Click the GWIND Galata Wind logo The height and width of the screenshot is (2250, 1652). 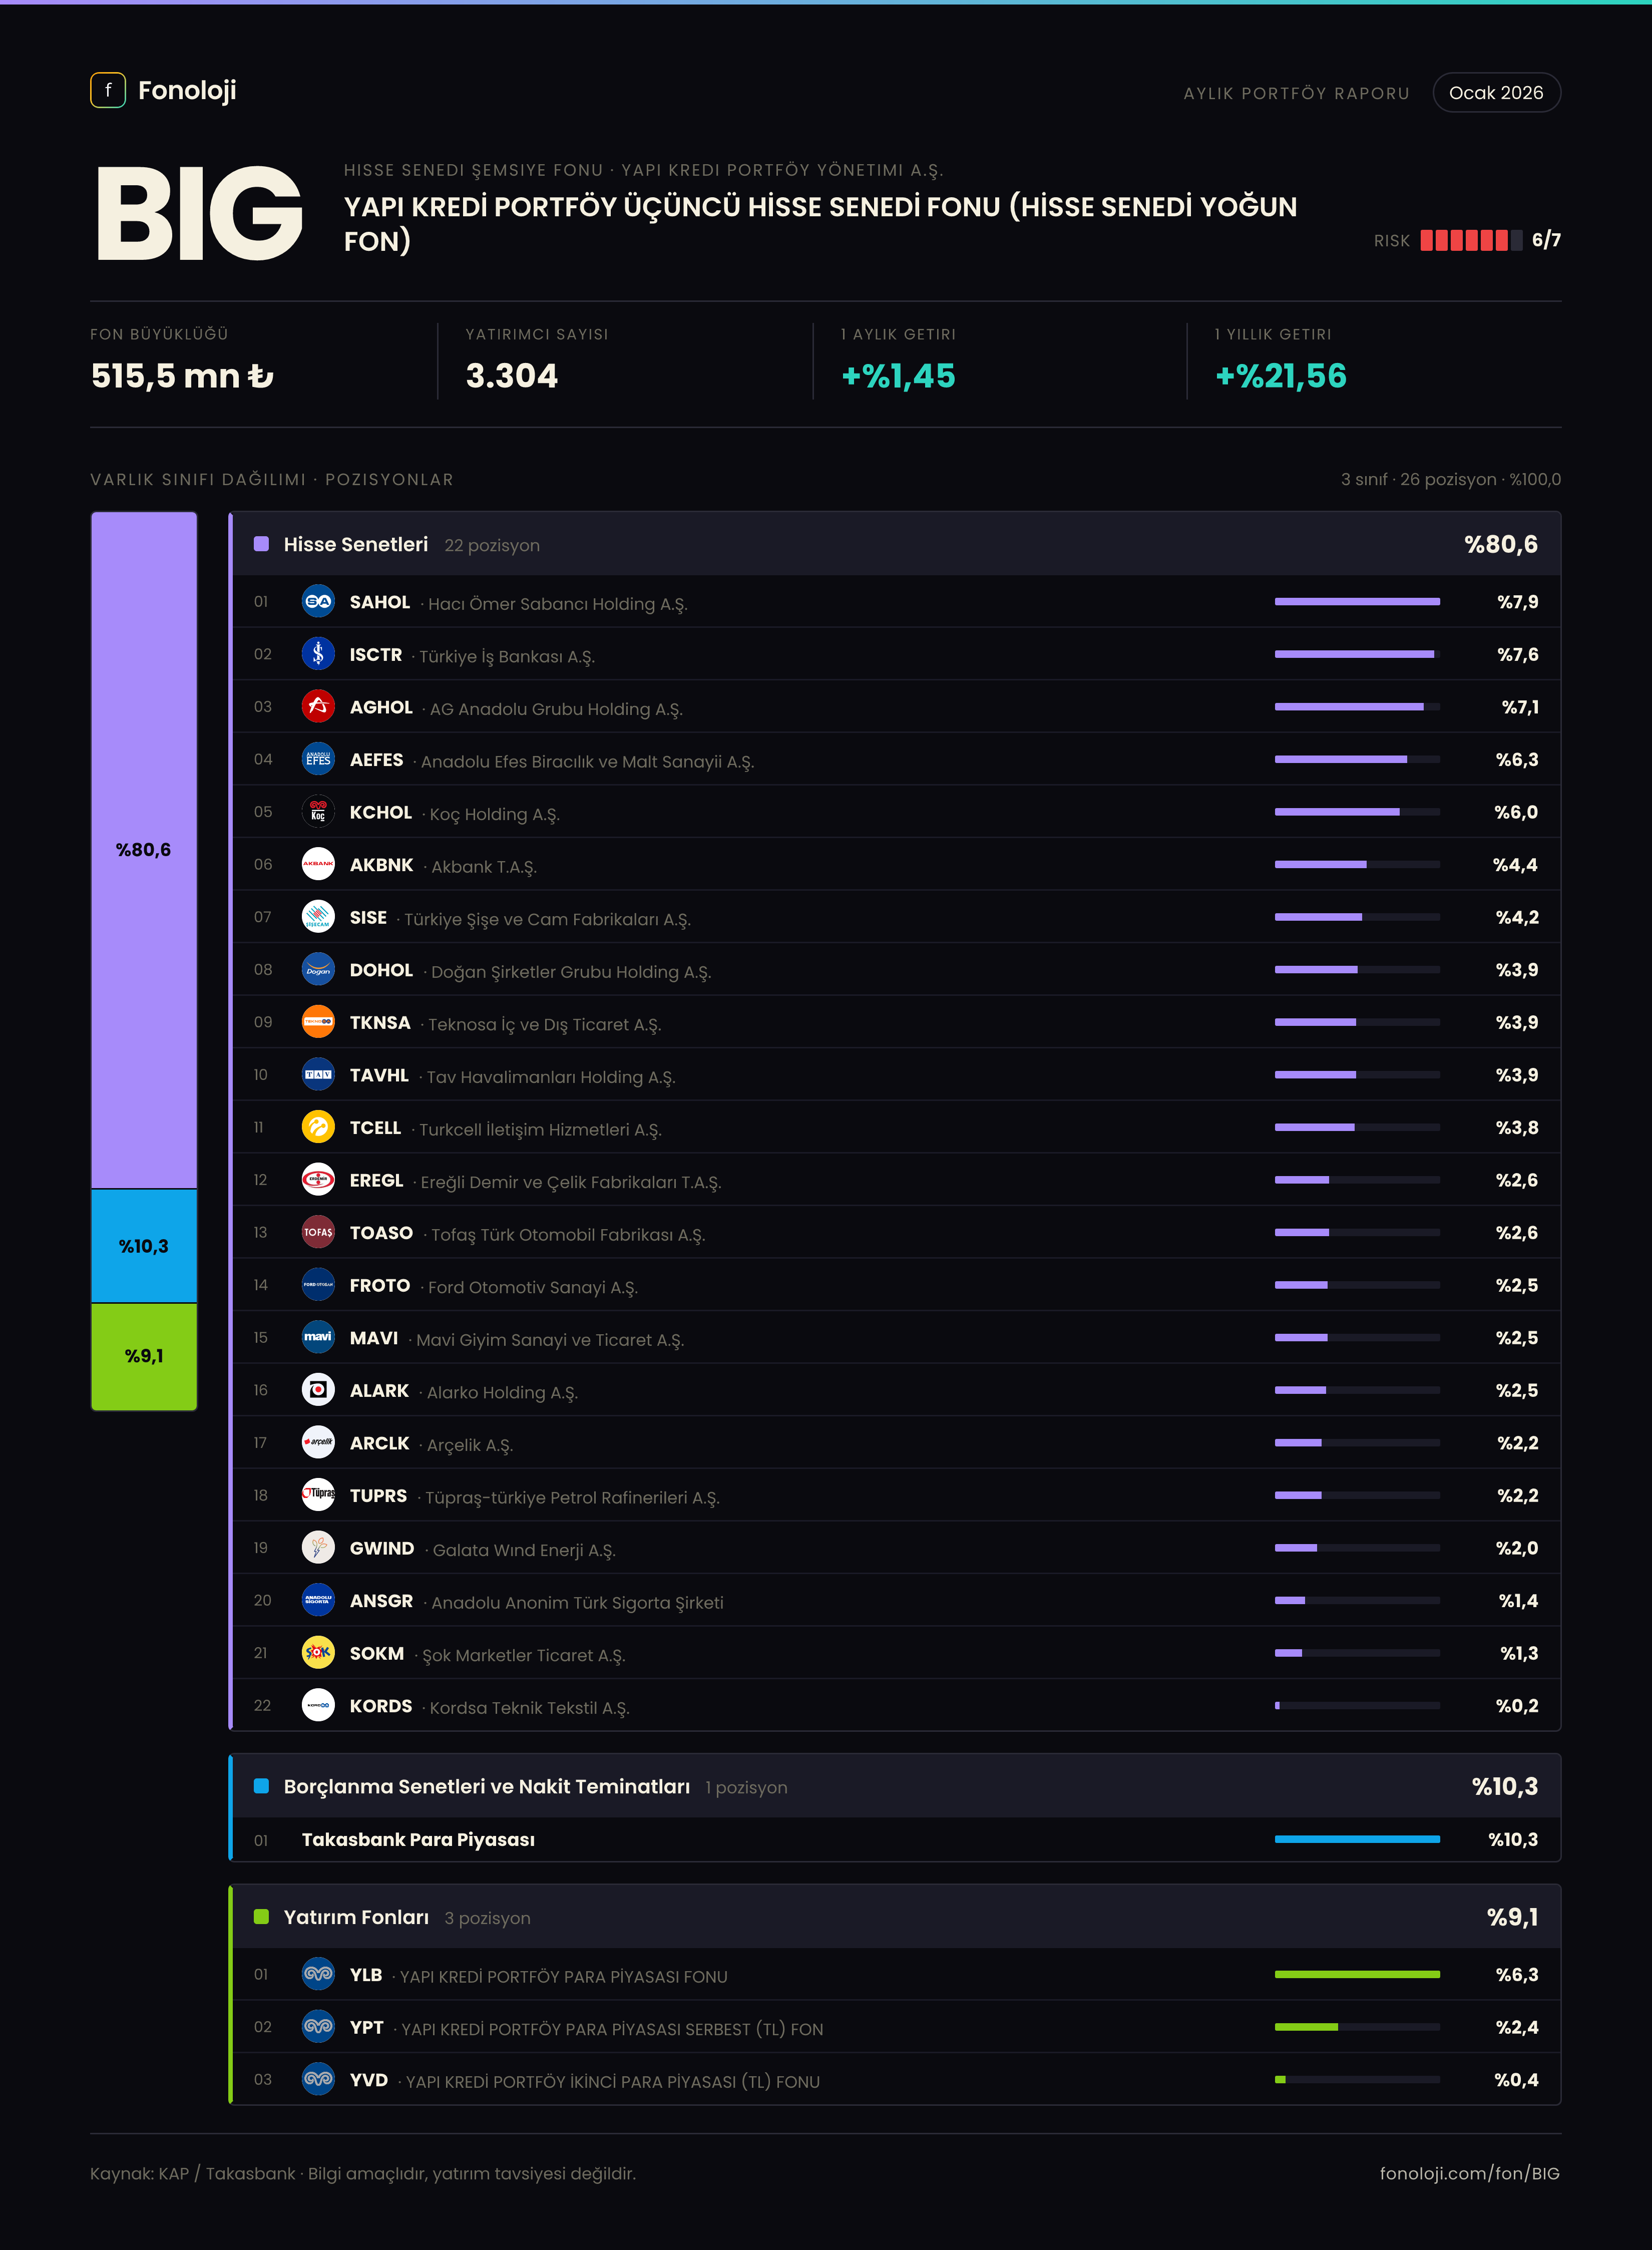[318, 1548]
